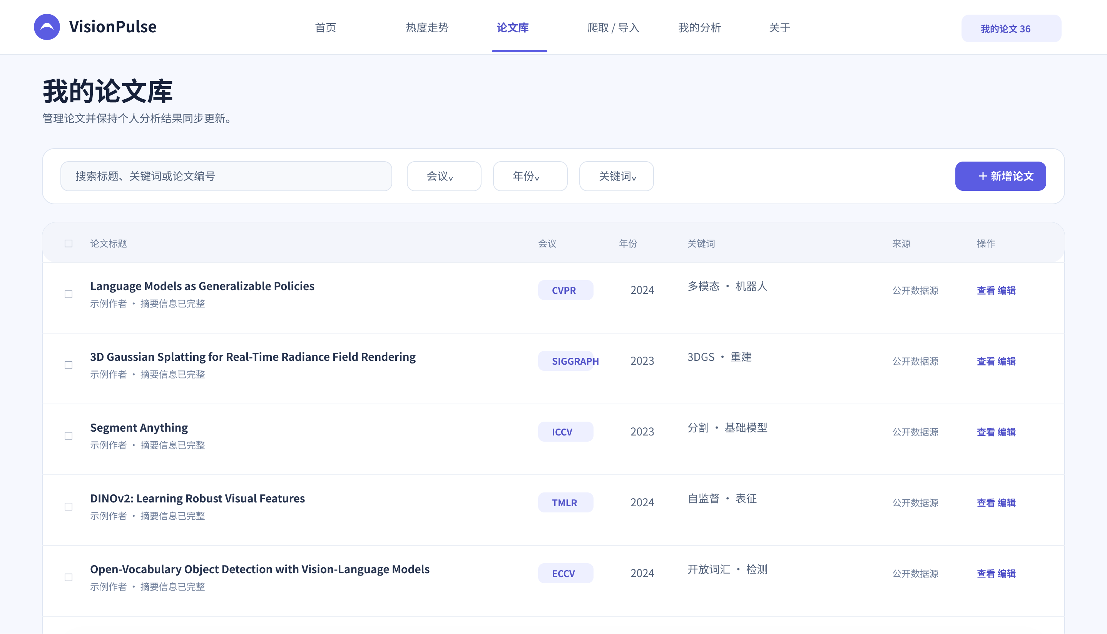Click the ICCV conference badge

pos(565,432)
